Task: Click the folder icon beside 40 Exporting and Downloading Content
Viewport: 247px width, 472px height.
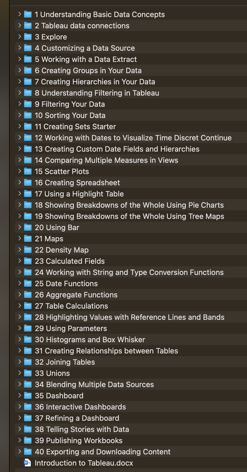Action: click(x=28, y=452)
